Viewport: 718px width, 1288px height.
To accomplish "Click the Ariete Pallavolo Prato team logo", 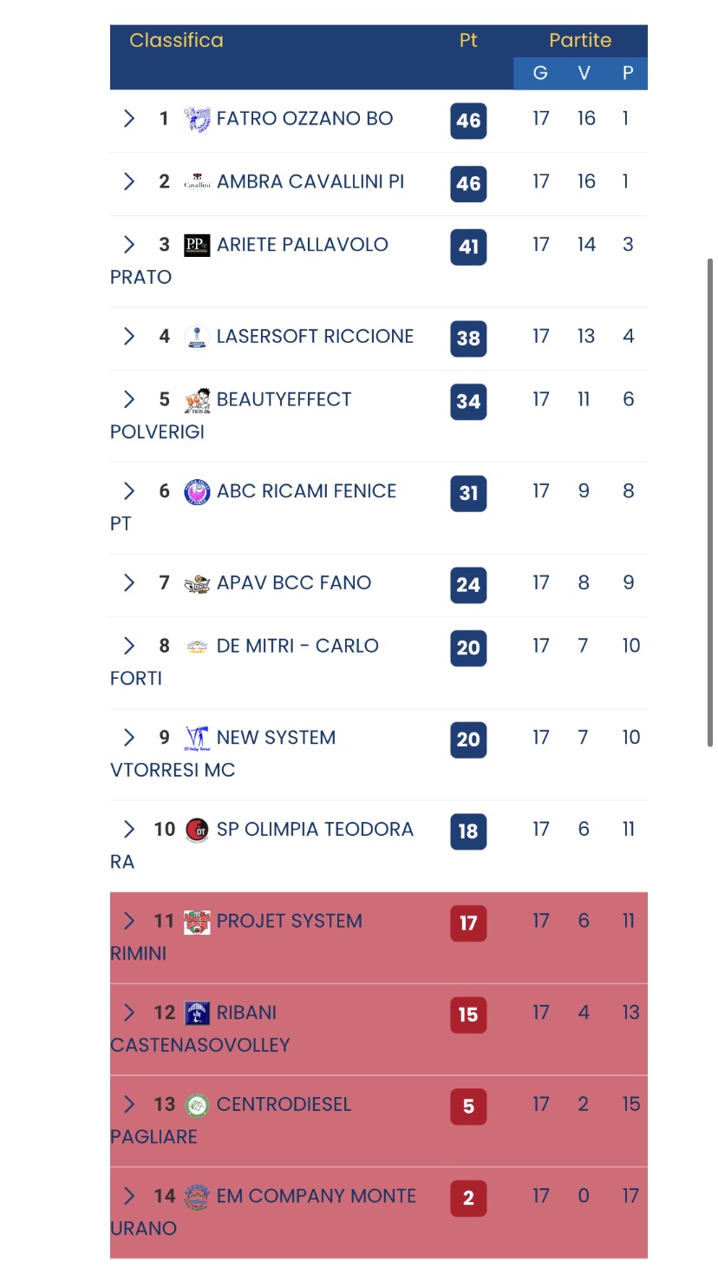I will (x=197, y=246).
